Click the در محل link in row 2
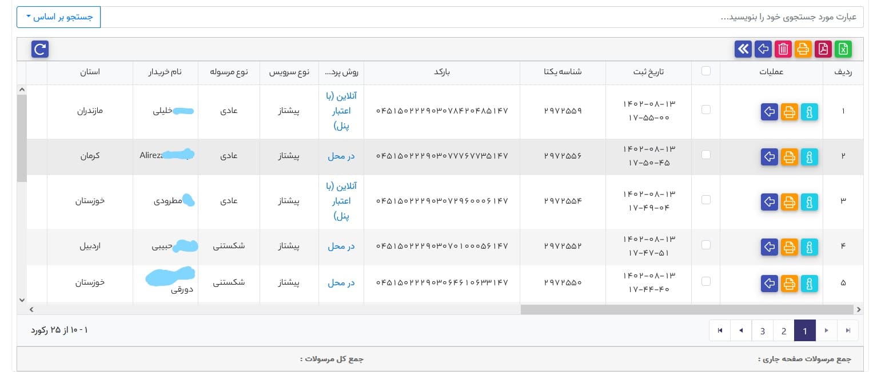 pyautogui.click(x=341, y=156)
